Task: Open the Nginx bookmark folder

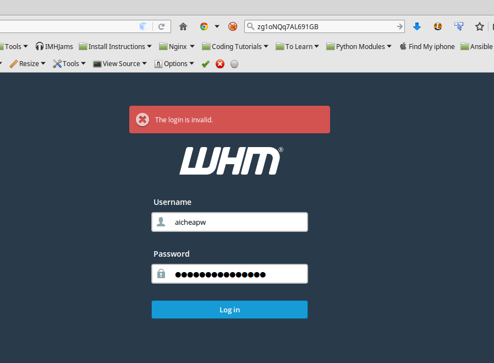Action: [177, 47]
